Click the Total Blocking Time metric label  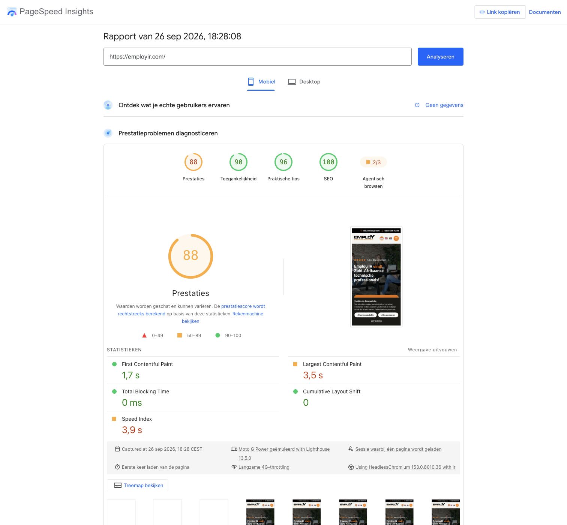145,391
